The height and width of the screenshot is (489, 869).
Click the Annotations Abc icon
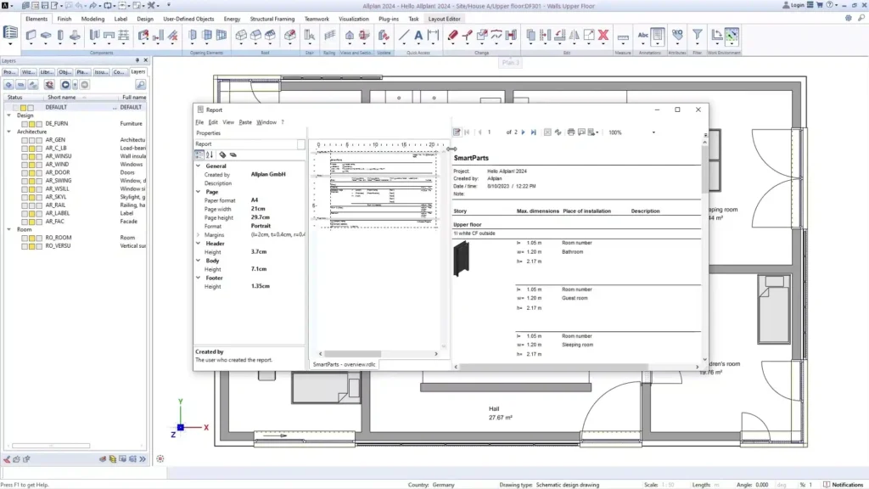[644, 35]
